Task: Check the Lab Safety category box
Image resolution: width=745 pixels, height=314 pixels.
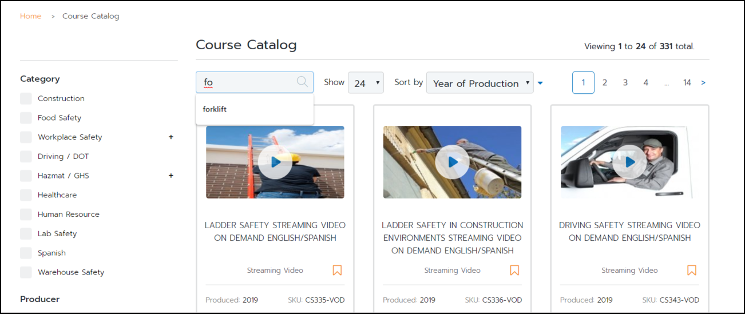Action: pyautogui.click(x=26, y=233)
